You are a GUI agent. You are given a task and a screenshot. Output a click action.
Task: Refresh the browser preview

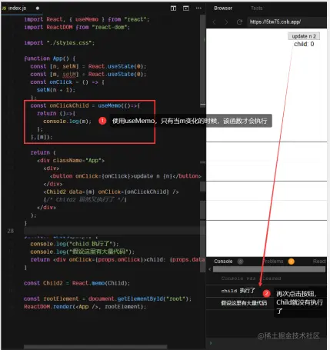tap(239, 22)
